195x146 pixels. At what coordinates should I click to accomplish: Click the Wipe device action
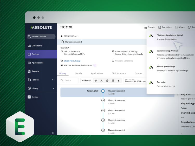(180, 27)
